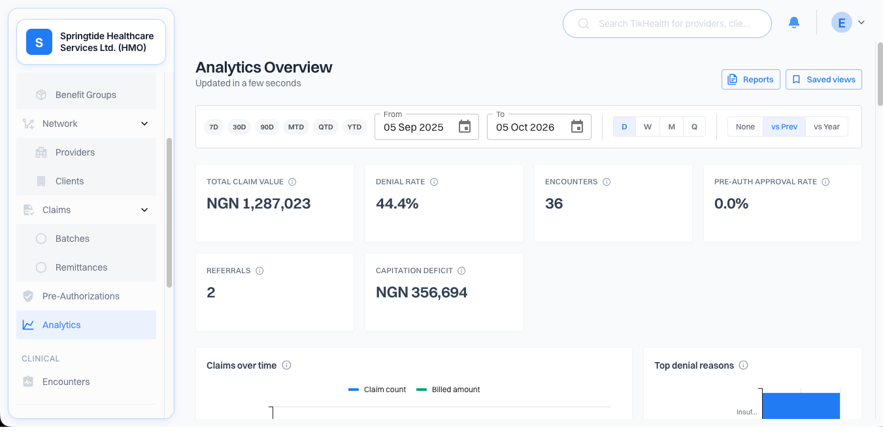Go to Providers page
This screenshot has width=883, height=434.
point(86,152)
